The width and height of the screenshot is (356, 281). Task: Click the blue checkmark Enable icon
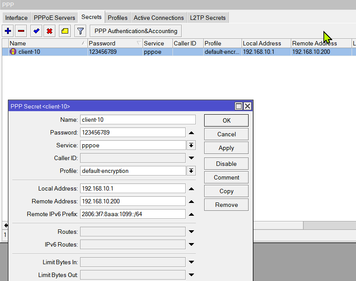click(x=36, y=31)
